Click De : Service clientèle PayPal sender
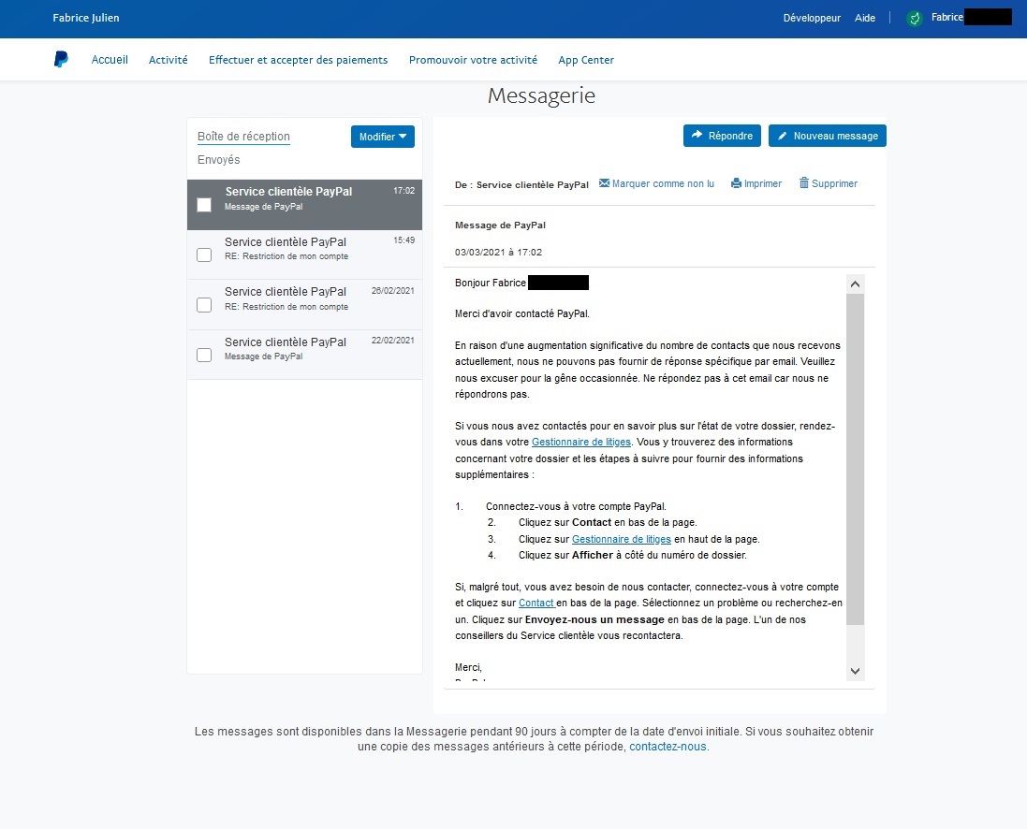Image resolution: width=1027 pixels, height=829 pixels. (x=522, y=184)
